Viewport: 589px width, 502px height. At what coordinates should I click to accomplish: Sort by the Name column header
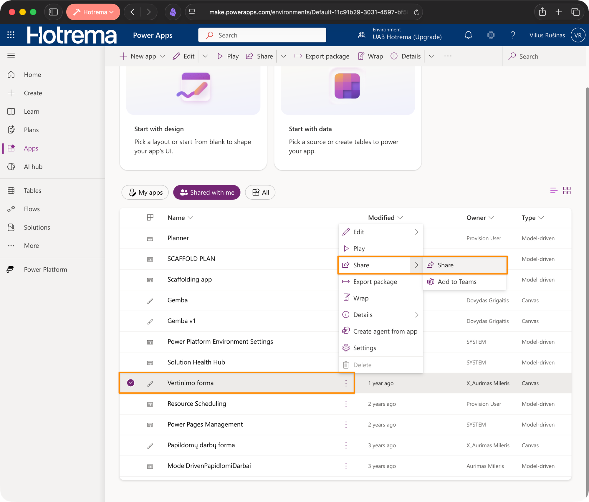click(180, 218)
